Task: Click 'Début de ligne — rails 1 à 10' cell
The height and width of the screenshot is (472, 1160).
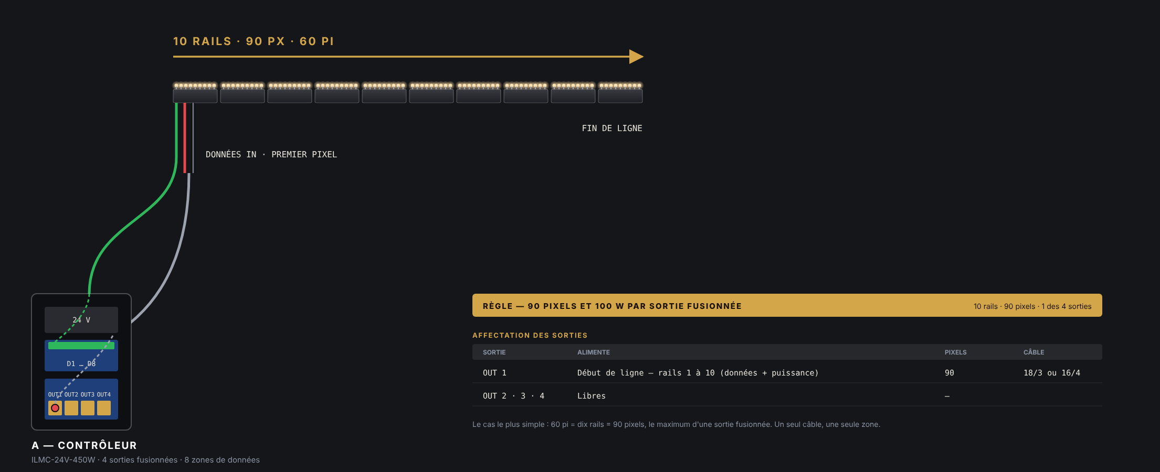Action: 698,373
